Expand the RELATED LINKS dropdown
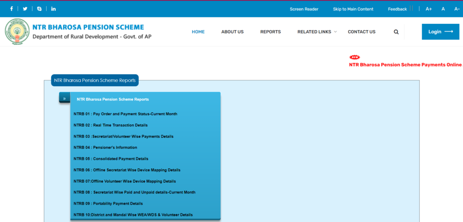Image resolution: width=463 pixels, height=222 pixels. 317,32
